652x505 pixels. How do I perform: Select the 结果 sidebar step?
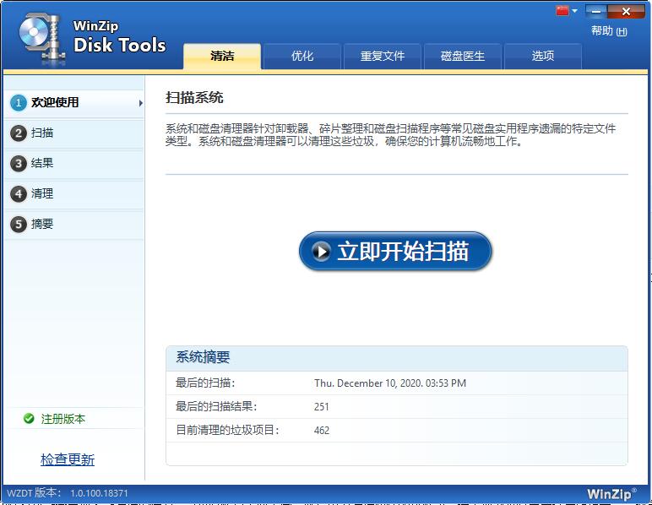coord(74,164)
